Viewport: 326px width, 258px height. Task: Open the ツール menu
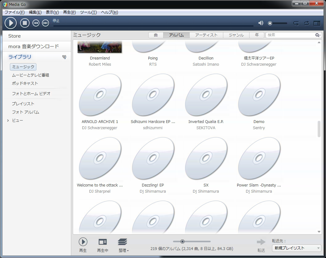[x=88, y=12]
